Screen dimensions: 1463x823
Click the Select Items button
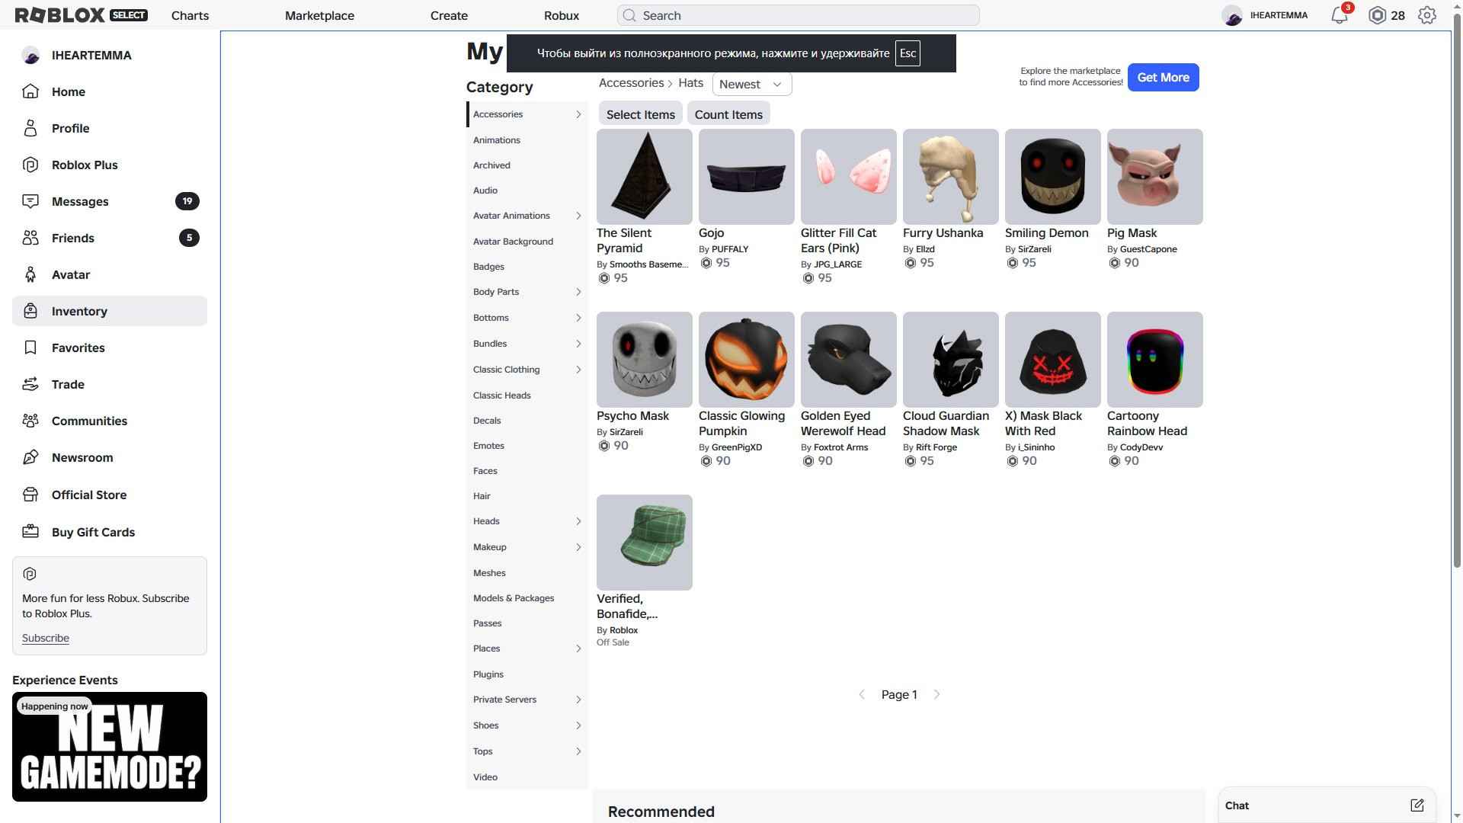[640, 114]
